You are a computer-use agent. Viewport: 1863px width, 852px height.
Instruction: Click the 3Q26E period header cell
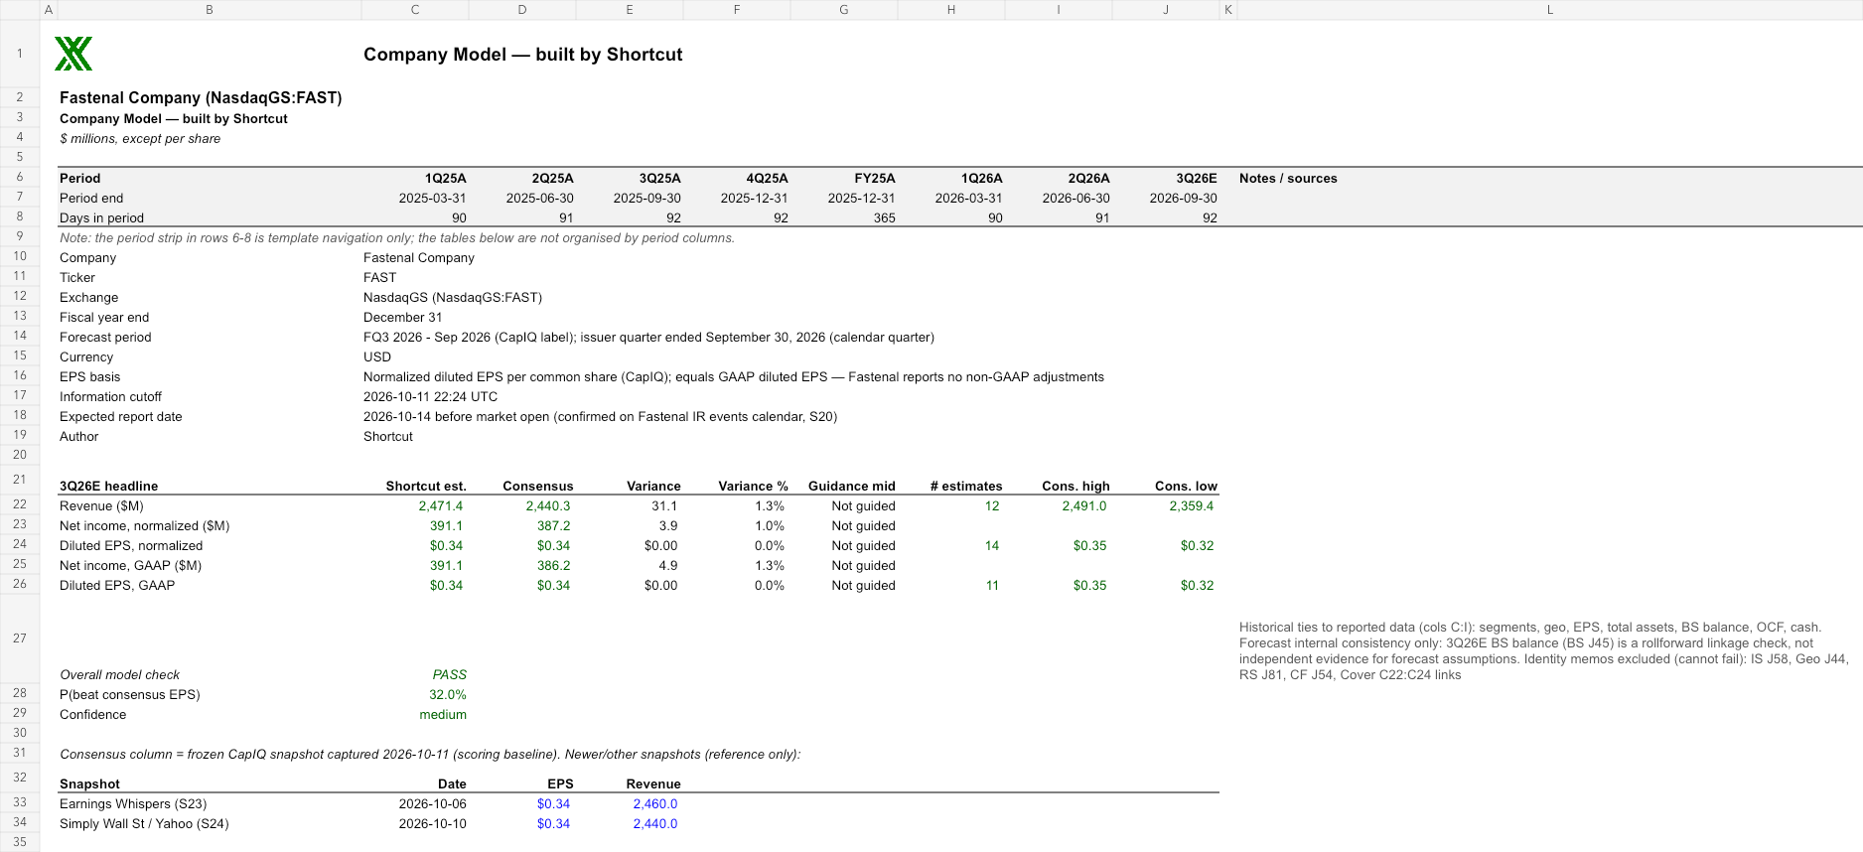coord(1197,179)
